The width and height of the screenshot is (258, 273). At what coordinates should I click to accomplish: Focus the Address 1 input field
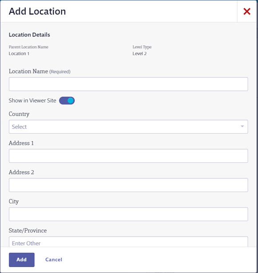[129, 156]
